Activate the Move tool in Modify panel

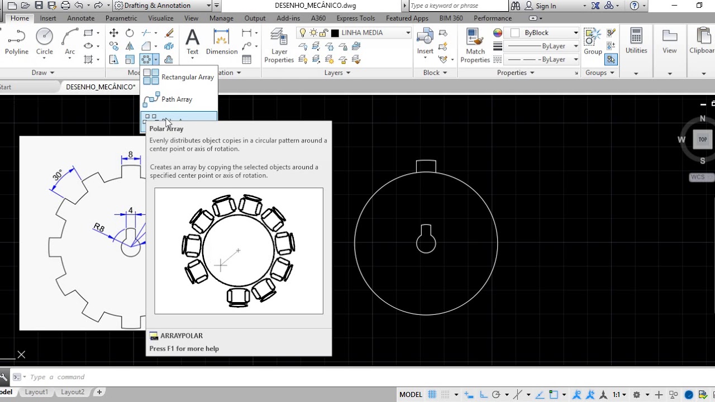click(114, 33)
